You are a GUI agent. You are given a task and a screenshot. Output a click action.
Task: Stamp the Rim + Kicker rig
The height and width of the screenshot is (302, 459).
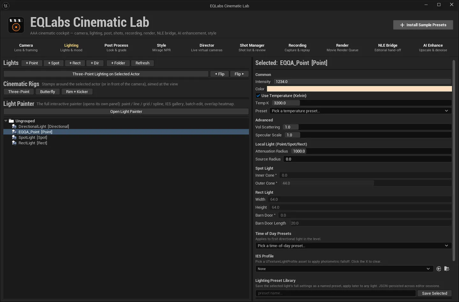tap(77, 92)
